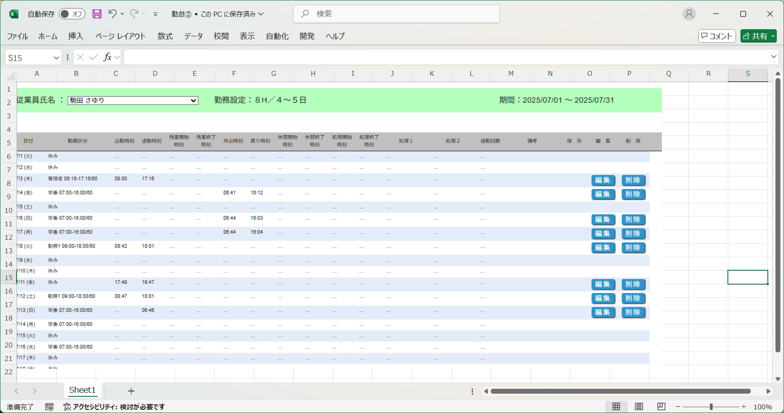Open the 挿入 ribbon tab
Image resolution: width=784 pixels, height=413 pixels.
tap(75, 36)
